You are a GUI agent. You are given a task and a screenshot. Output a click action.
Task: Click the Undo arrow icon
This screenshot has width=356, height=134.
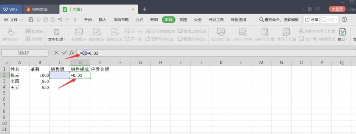pos(60,20)
